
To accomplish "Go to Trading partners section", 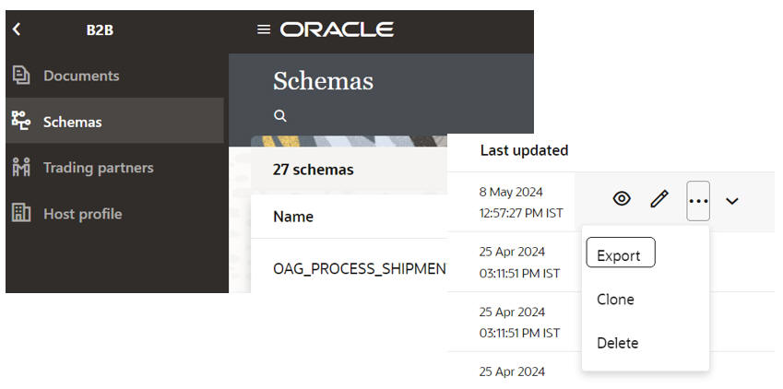I will pyautogui.click(x=98, y=168).
